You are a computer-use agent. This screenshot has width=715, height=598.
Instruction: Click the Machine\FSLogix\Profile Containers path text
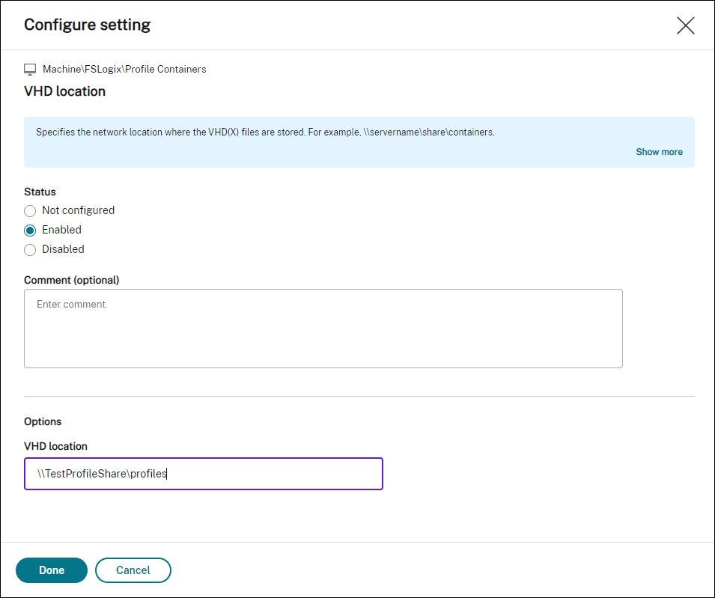point(124,70)
